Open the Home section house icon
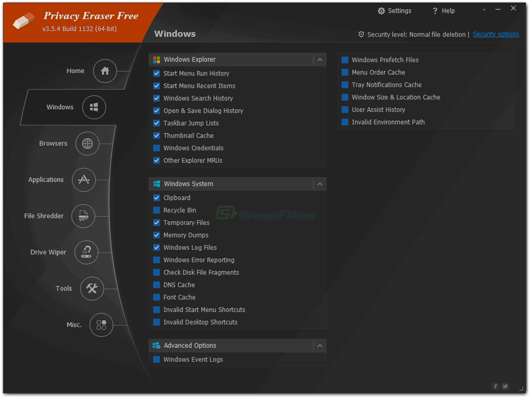This screenshot has width=530, height=398. [x=105, y=71]
